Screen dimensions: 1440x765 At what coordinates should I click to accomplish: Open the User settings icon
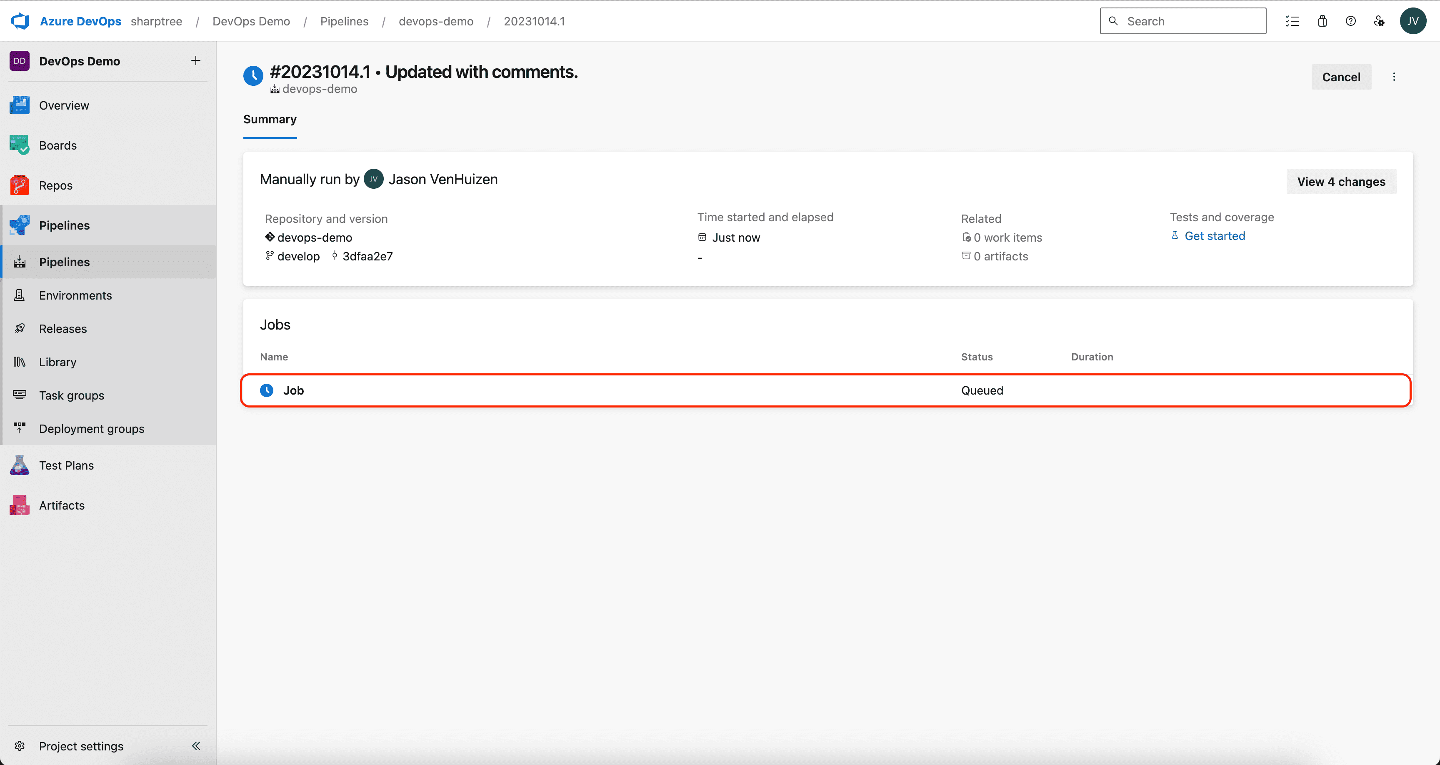[x=1380, y=21]
